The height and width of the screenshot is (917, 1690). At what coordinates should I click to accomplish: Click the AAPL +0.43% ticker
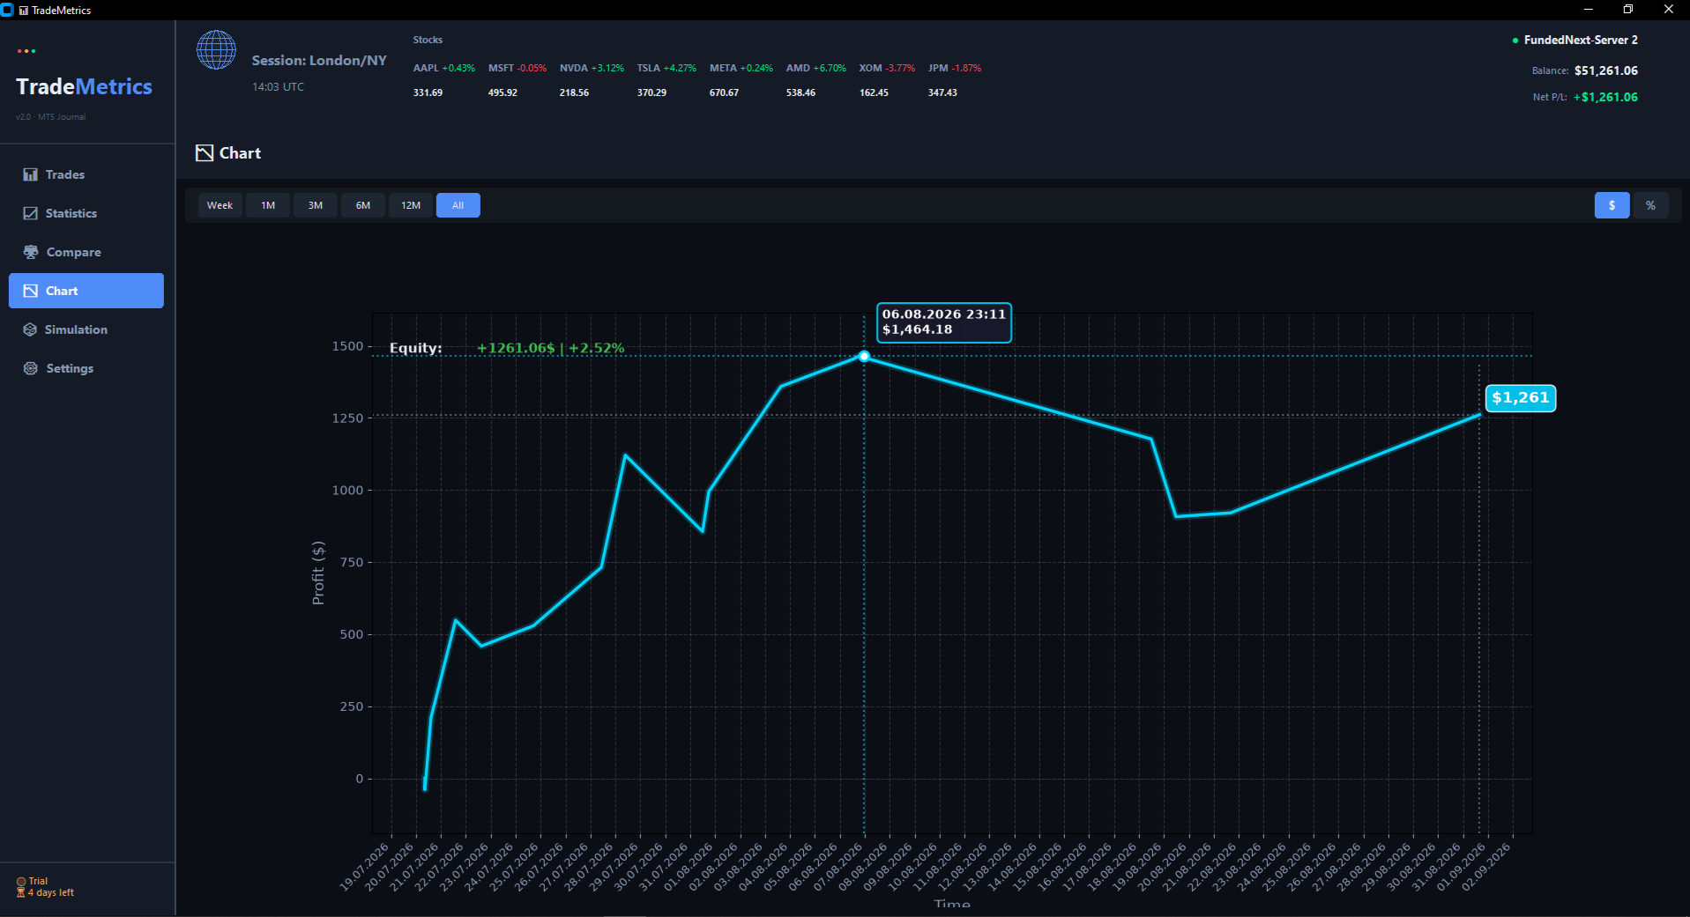pyautogui.click(x=443, y=68)
